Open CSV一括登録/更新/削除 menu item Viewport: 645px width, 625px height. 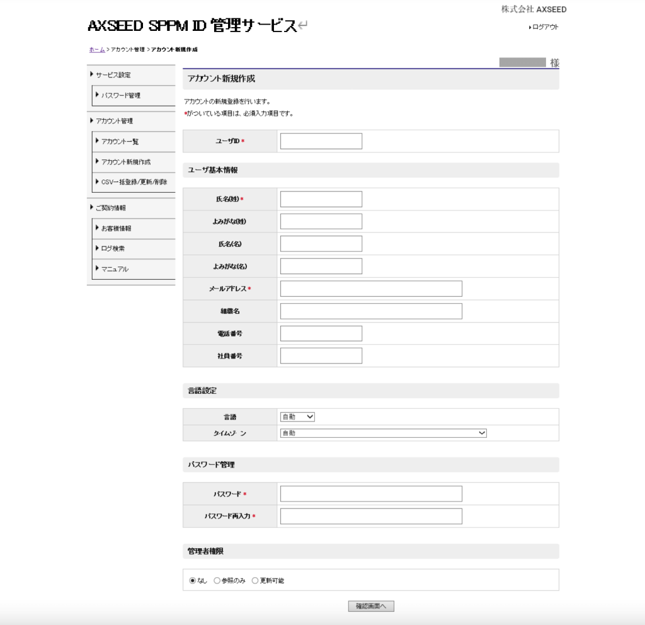[x=134, y=182]
